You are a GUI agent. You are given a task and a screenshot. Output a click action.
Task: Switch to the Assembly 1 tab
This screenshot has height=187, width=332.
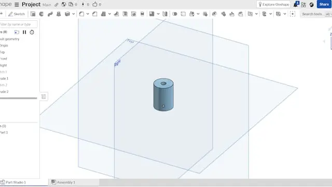point(74,182)
